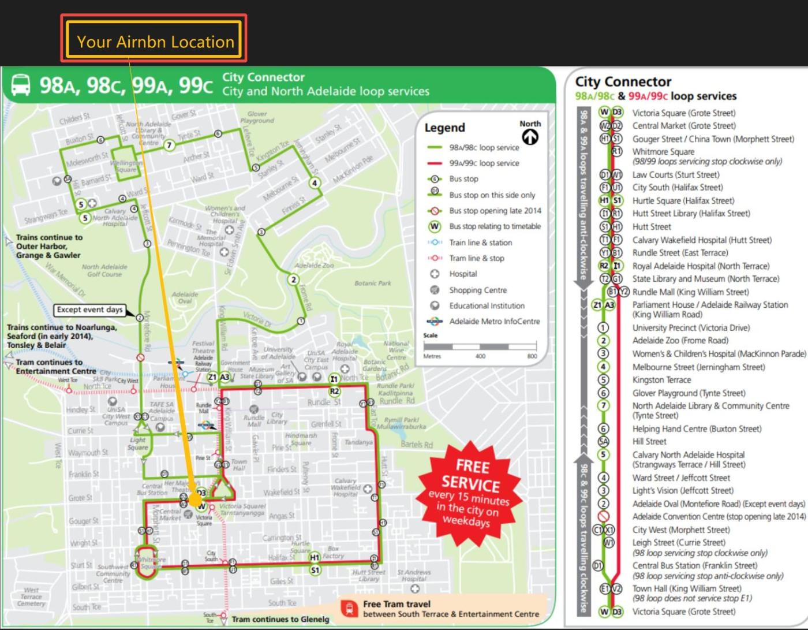Click the Z1 stop marker on the map
Screen dimensions: 808x630
click(212, 377)
